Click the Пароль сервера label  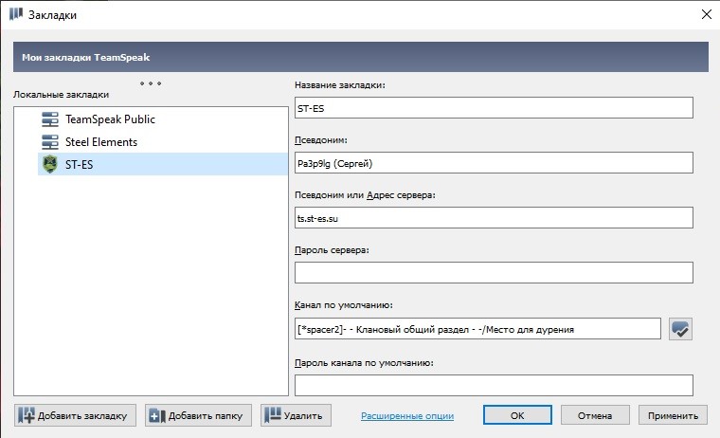pyautogui.click(x=332, y=250)
